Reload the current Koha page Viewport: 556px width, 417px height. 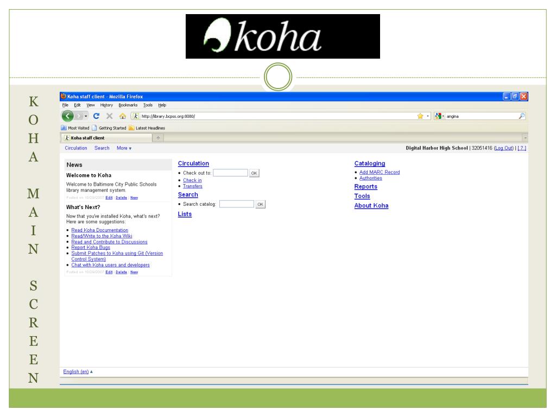point(96,116)
